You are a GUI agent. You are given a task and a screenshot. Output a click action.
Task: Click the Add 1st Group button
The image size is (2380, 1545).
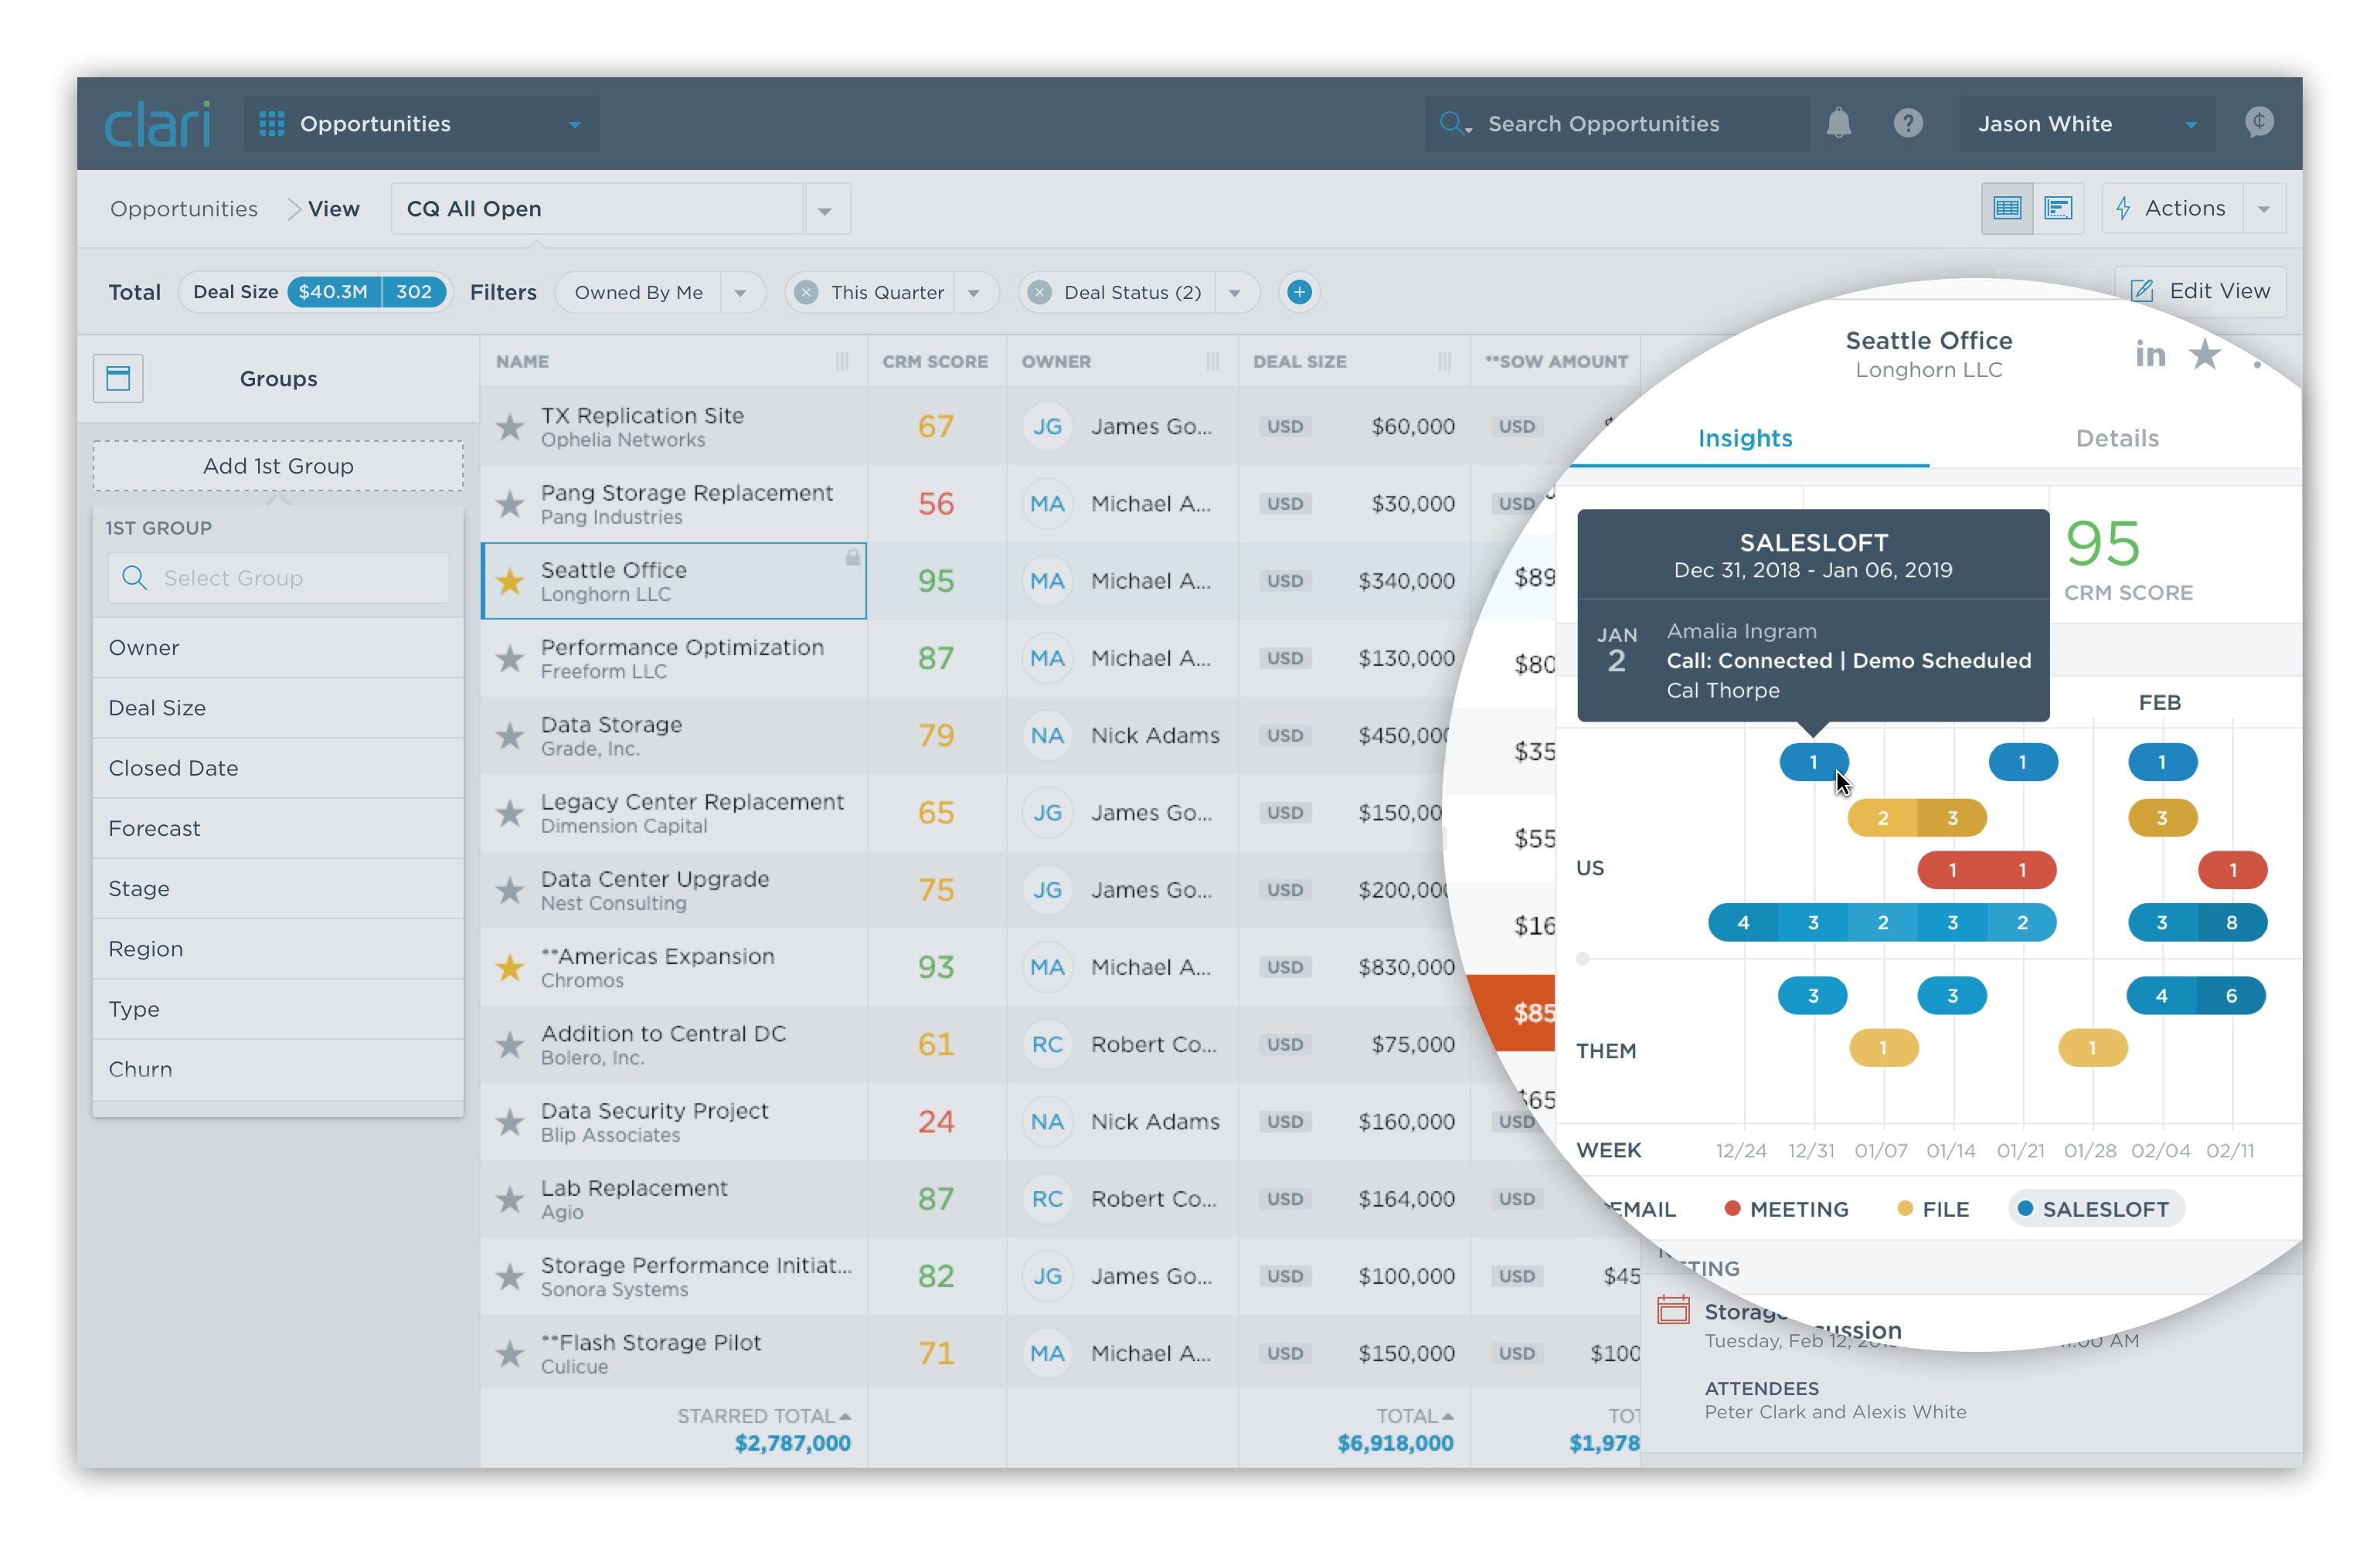tap(278, 466)
